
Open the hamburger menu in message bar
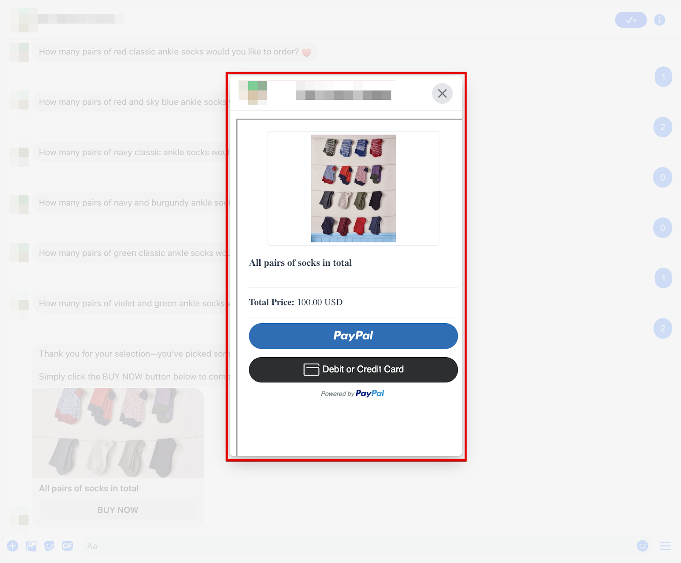click(665, 546)
